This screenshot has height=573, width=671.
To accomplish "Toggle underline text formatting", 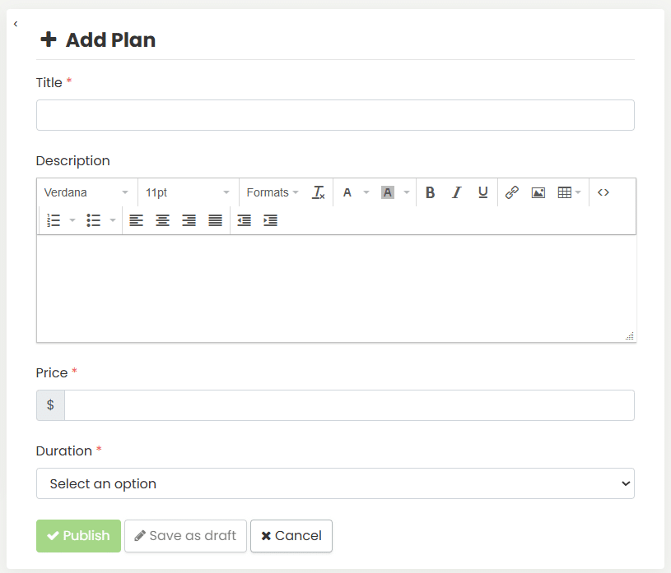I will pyautogui.click(x=482, y=192).
